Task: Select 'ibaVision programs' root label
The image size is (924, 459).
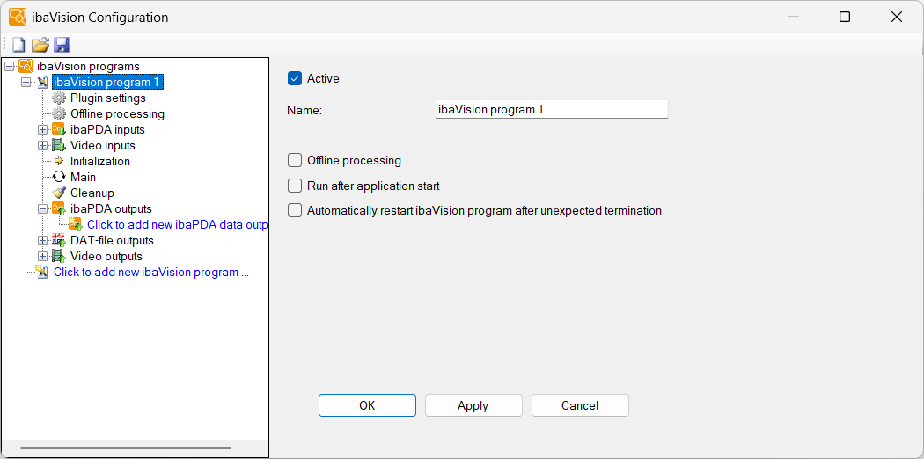Action: (x=88, y=66)
